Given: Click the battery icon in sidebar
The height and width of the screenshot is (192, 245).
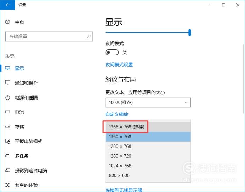Looking at the screenshot, I should click(7, 112).
